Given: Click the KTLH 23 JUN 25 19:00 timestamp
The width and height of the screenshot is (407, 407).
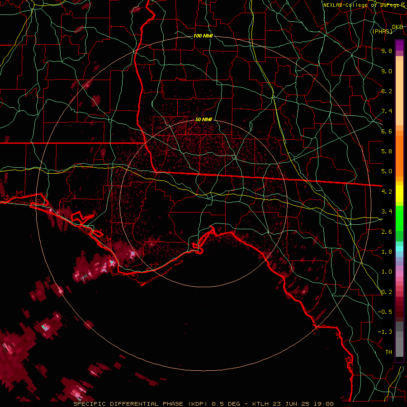Looking at the screenshot, I should pyautogui.click(x=293, y=404).
